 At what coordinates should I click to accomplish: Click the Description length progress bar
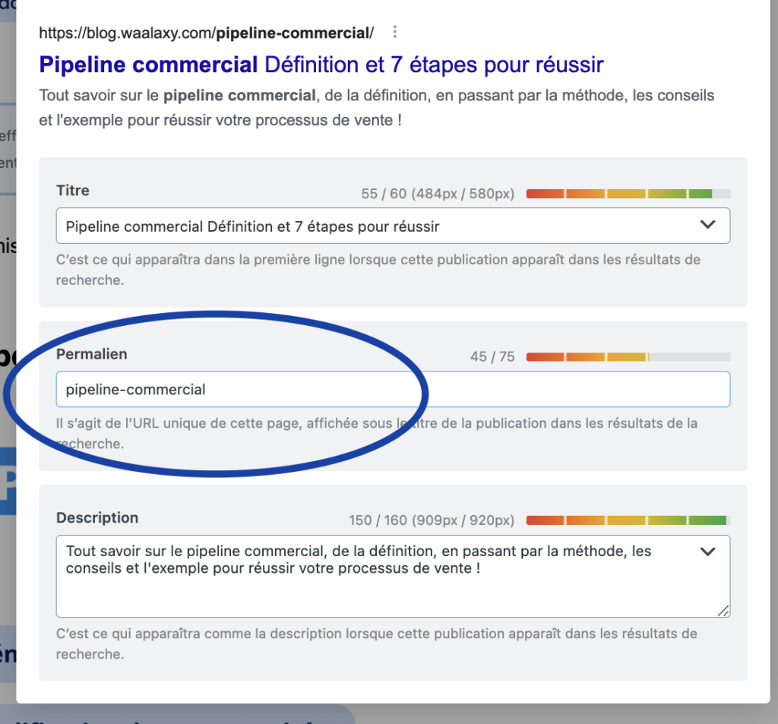pyautogui.click(x=628, y=520)
